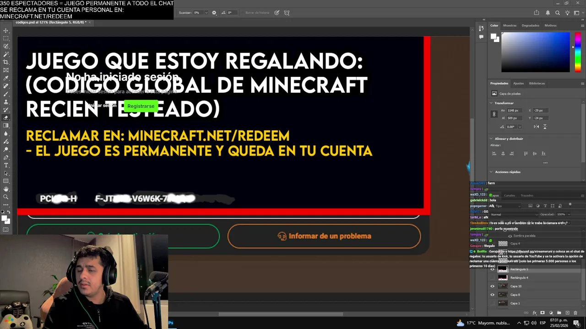
Task: Show the Capa 1 layer
Action: pyautogui.click(x=493, y=303)
